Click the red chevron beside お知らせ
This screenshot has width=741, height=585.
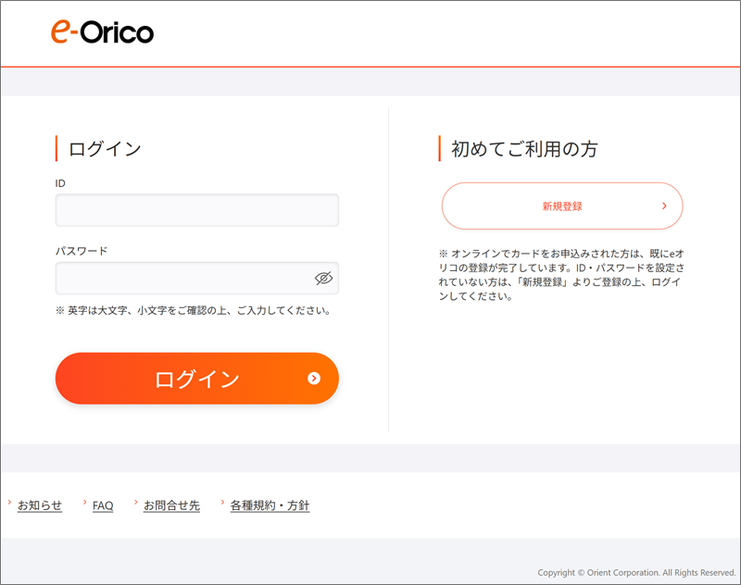pos(9,503)
